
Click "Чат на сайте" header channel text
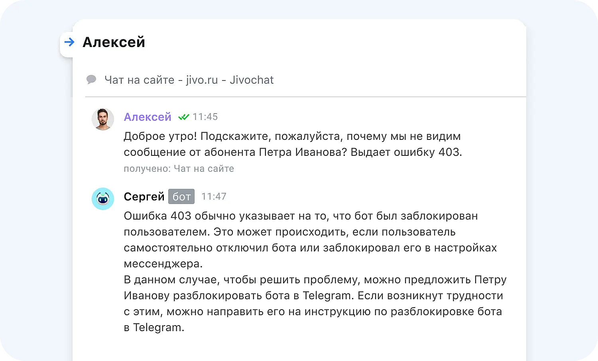(140, 80)
